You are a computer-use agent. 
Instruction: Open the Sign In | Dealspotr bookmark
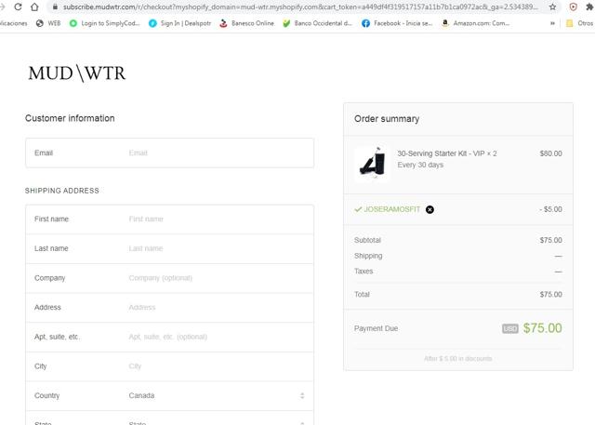click(x=179, y=23)
